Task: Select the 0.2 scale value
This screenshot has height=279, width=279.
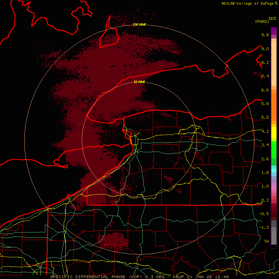Action: coord(265,200)
